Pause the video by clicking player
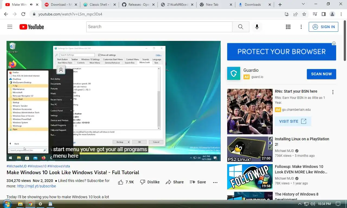 pos(114,101)
